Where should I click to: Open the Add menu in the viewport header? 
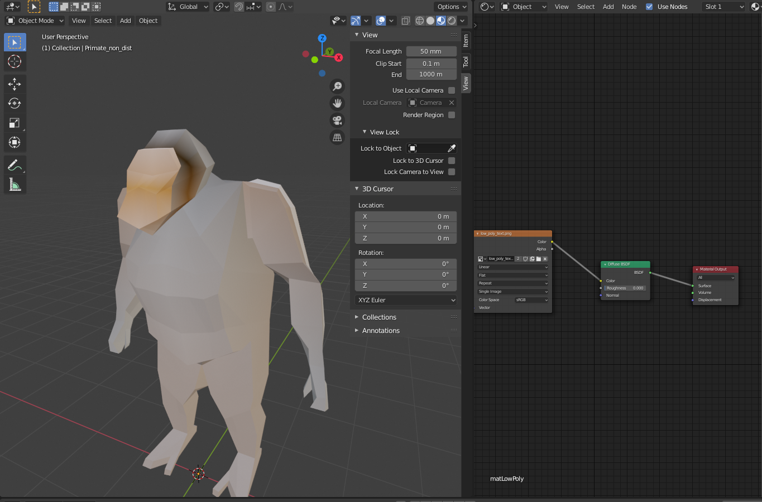coord(126,21)
